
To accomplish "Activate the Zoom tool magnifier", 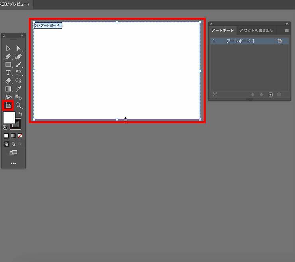I will pos(18,106).
